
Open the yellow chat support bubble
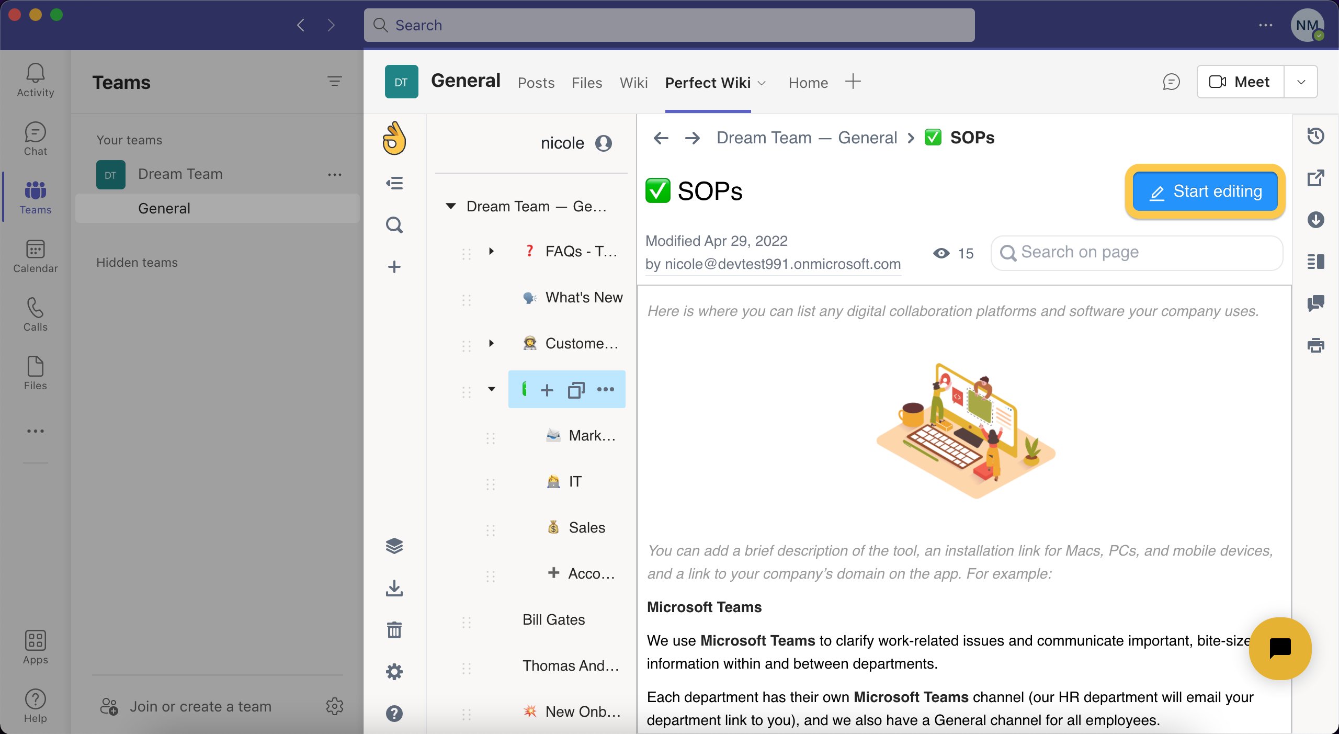1280,648
